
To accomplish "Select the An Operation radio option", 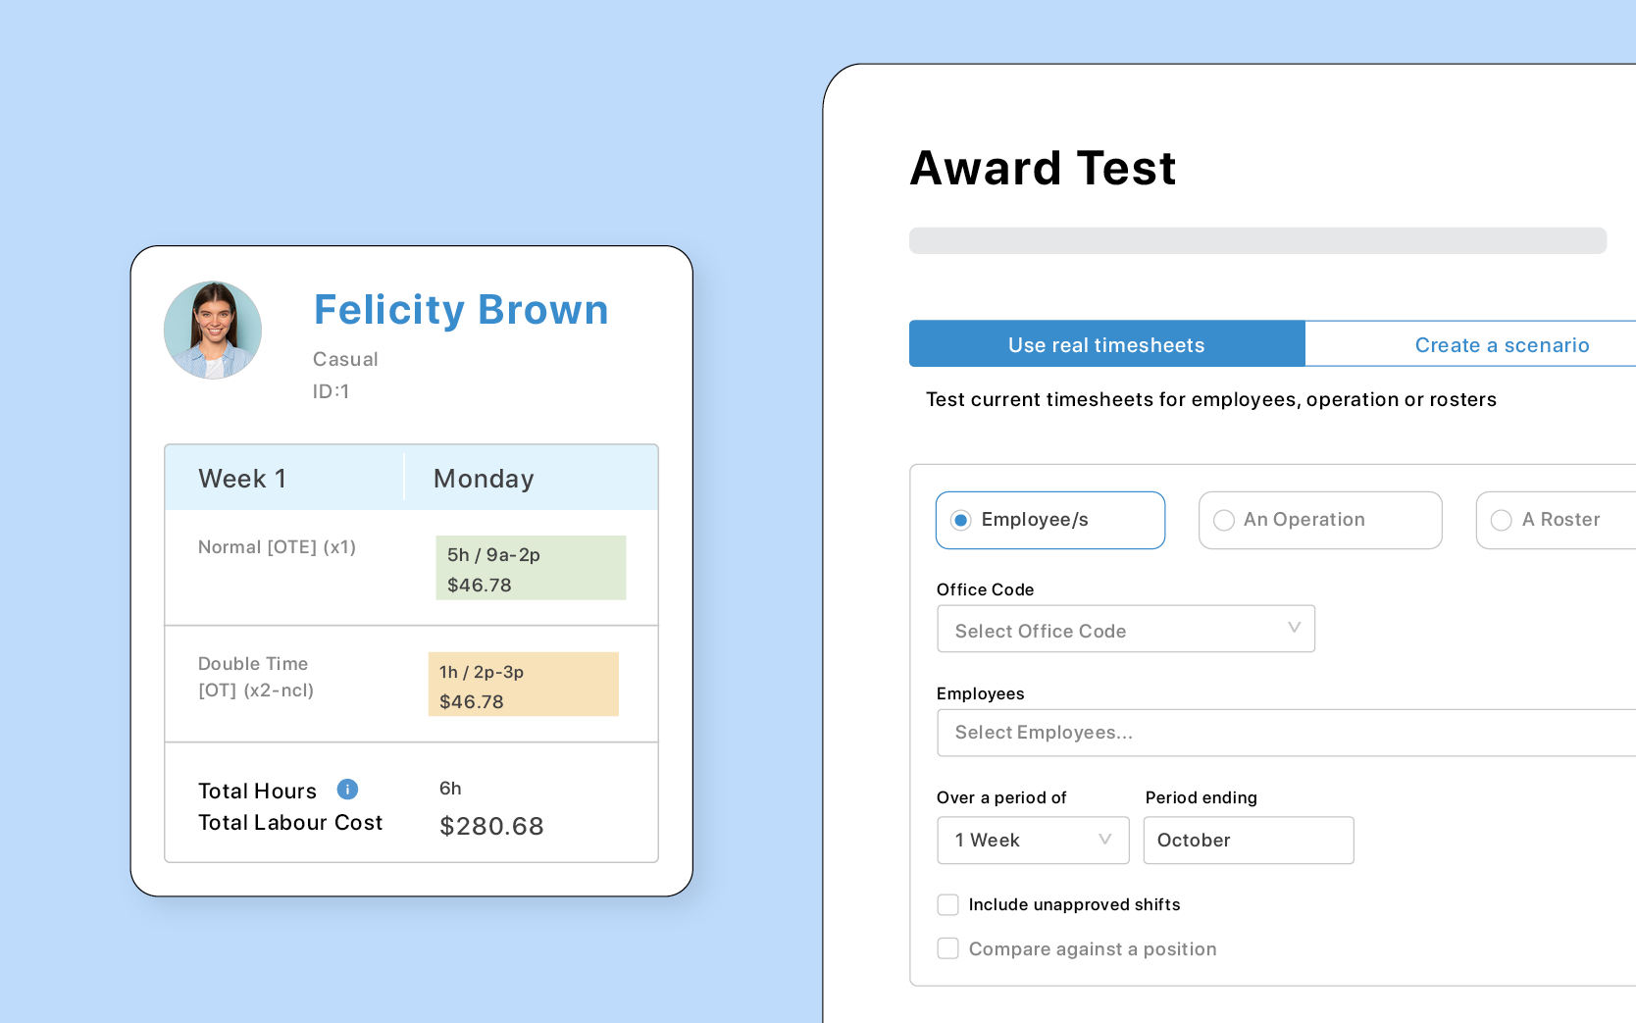I will click(x=1224, y=520).
